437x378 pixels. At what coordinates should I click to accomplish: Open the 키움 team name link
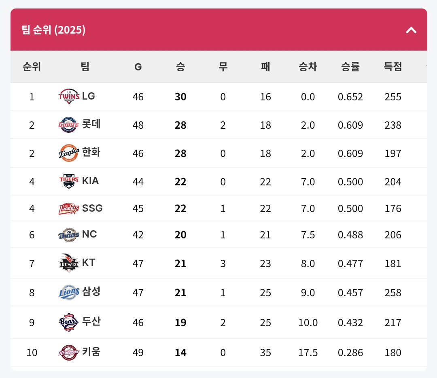click(91, 352)
